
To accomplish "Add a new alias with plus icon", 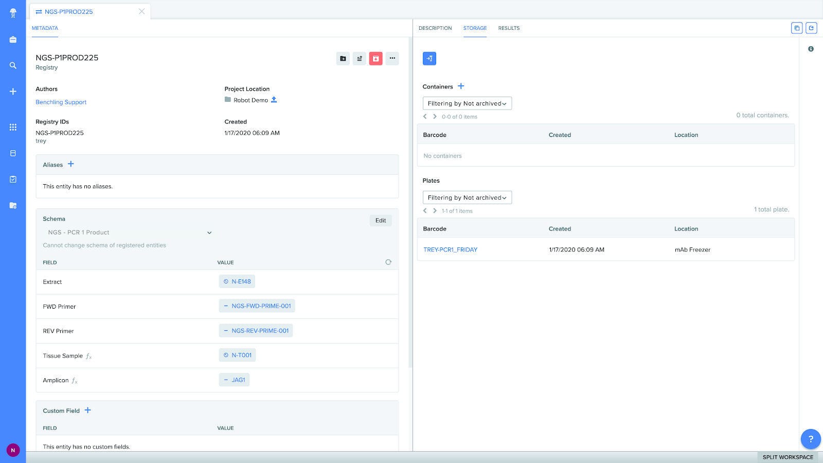I will click(71, 164).
